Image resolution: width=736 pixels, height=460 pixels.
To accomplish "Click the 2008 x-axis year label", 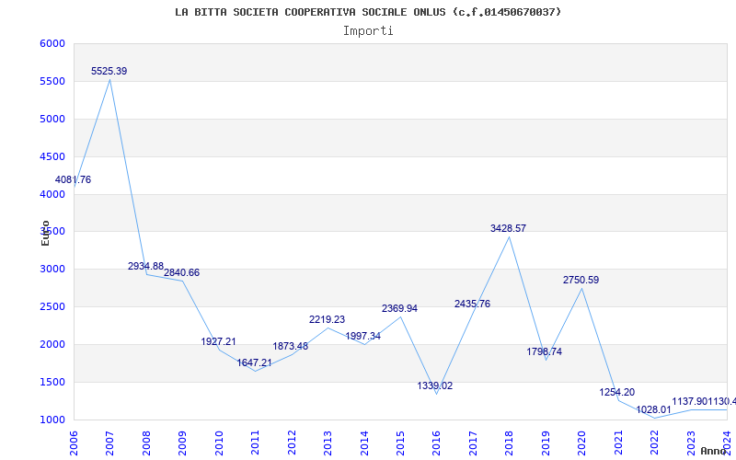I will pyautogui.click(x=146, y=443).
